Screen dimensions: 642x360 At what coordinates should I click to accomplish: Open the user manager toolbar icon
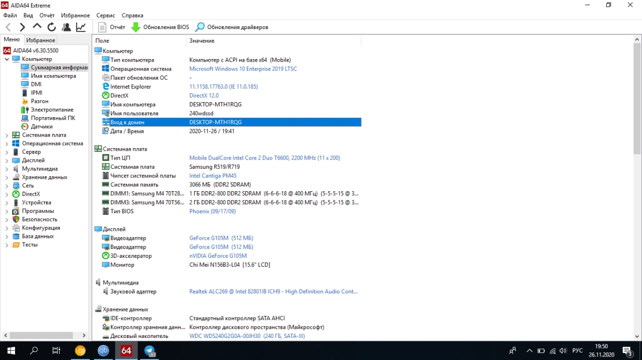click(66, 27)
